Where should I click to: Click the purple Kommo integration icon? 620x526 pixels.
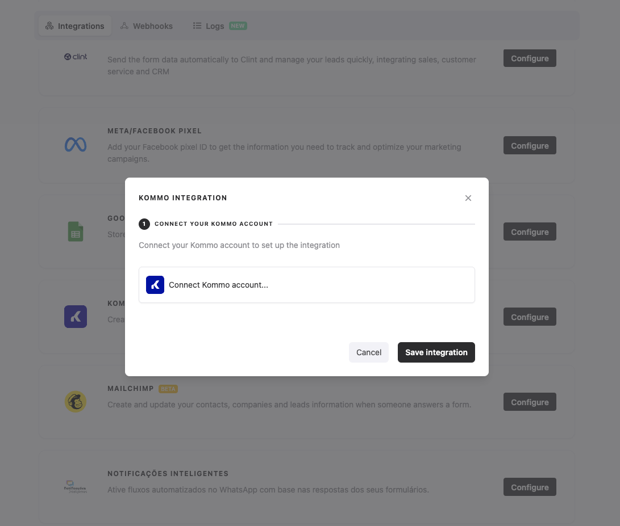(76, 317)
